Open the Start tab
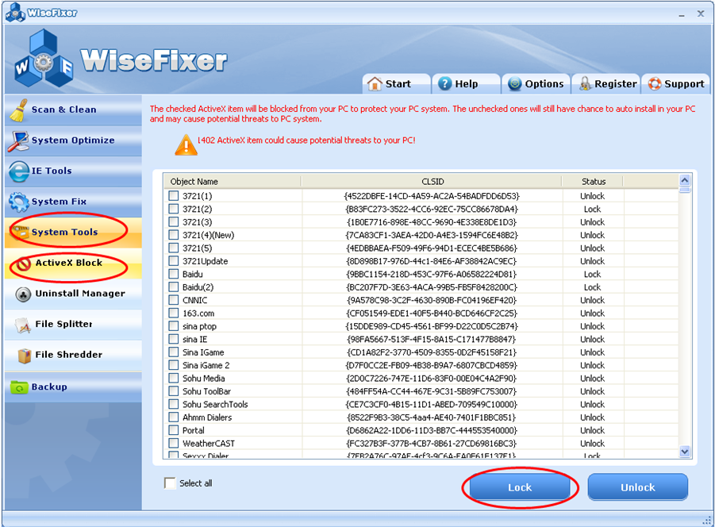 396,84
